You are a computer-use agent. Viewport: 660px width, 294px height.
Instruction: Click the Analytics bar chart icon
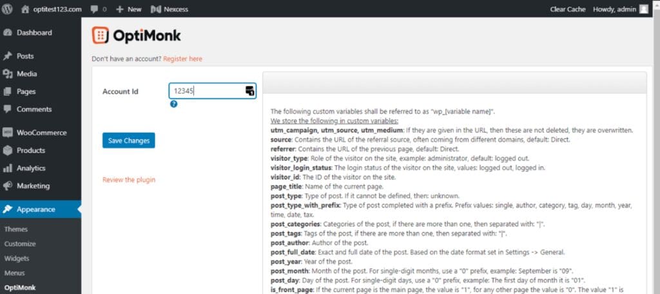pos(8,168)
